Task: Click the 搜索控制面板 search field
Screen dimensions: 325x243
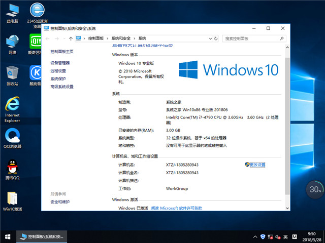Action: point(254,38)
